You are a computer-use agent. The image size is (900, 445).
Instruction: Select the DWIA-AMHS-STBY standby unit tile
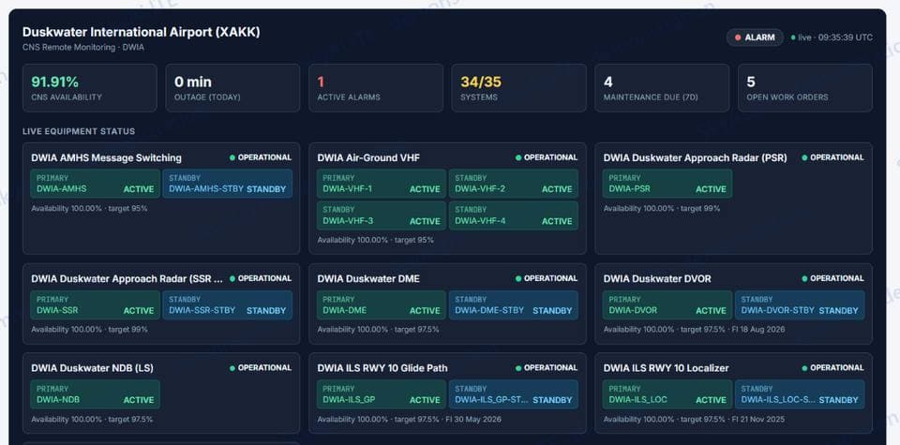click(227, 184)
